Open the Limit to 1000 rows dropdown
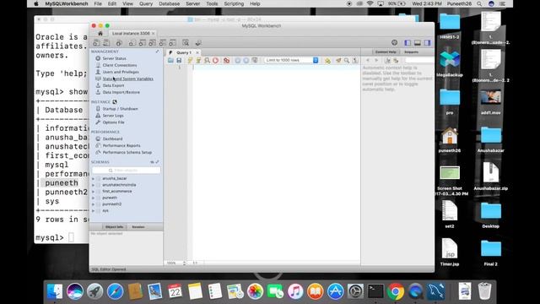The width and height of the screenshot is (540, 304). pyautogui.click(x=291, y=60)
